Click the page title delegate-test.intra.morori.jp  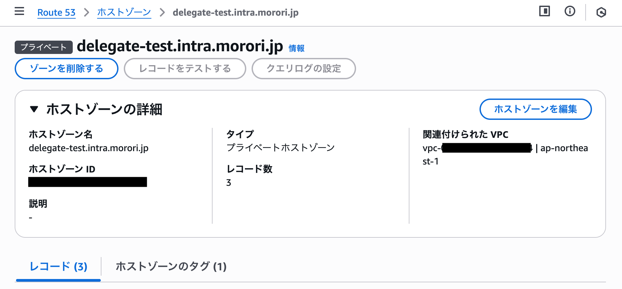click(x=180, y=46)
